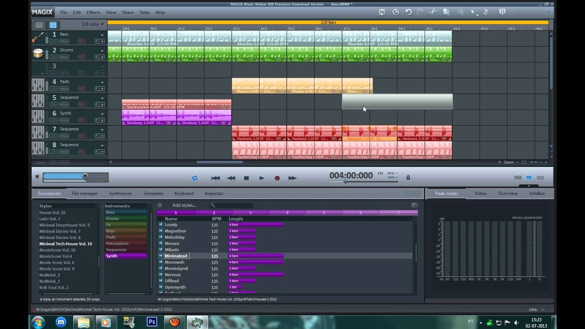585x329 pixels.
Task: Open the Bass track FX dropdown
Action: tap(99, 41)
